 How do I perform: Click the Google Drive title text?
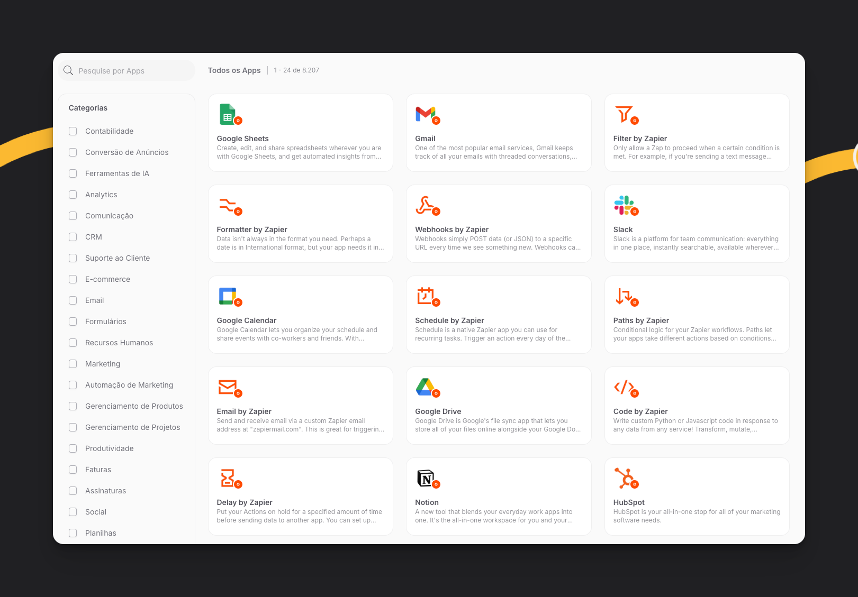pyautogui.click(x=438, y=411)
